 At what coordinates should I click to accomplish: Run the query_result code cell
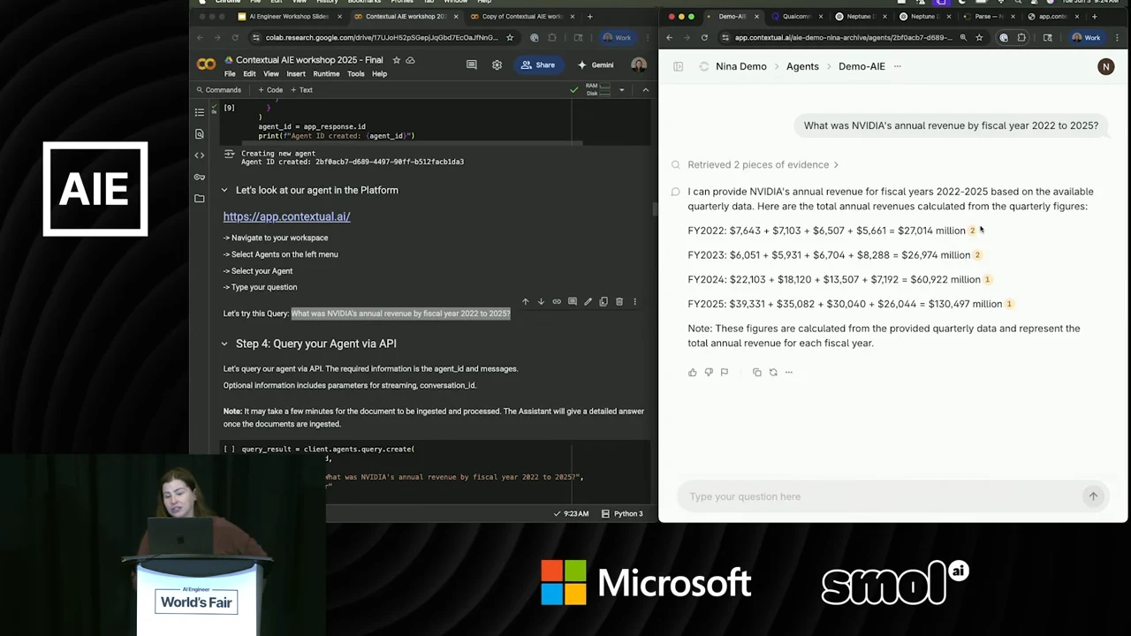[229, 450]
